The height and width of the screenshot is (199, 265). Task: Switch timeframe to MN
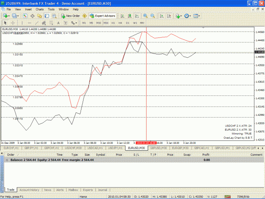point(142,23)
